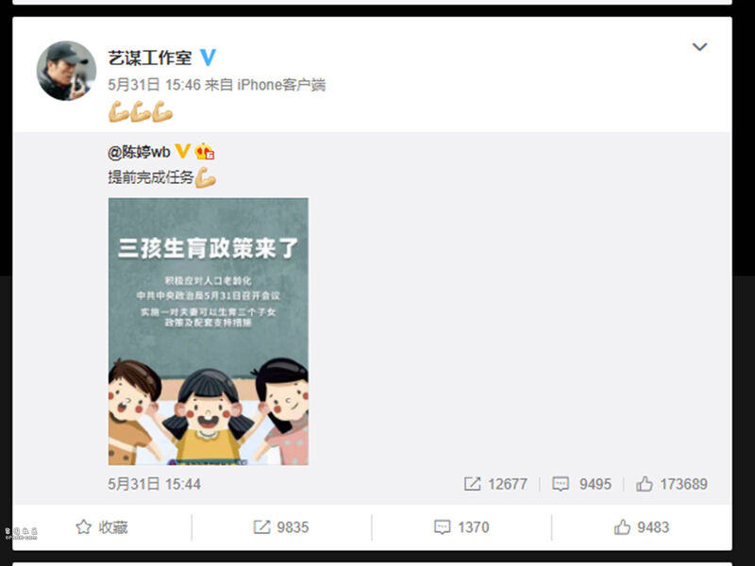755x566 pixels.
Task: Open original post timestamp 5月31日 15:44
Action: pyautogui.click(x=154, y=484)
